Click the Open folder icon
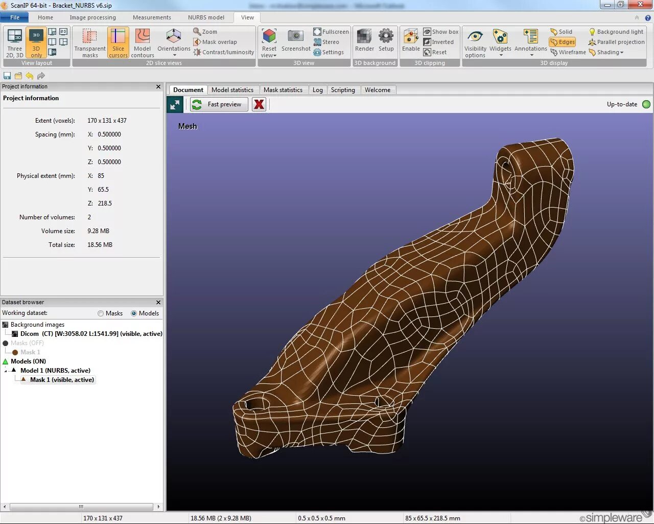654x524 pixels. [x=18, y=76]
